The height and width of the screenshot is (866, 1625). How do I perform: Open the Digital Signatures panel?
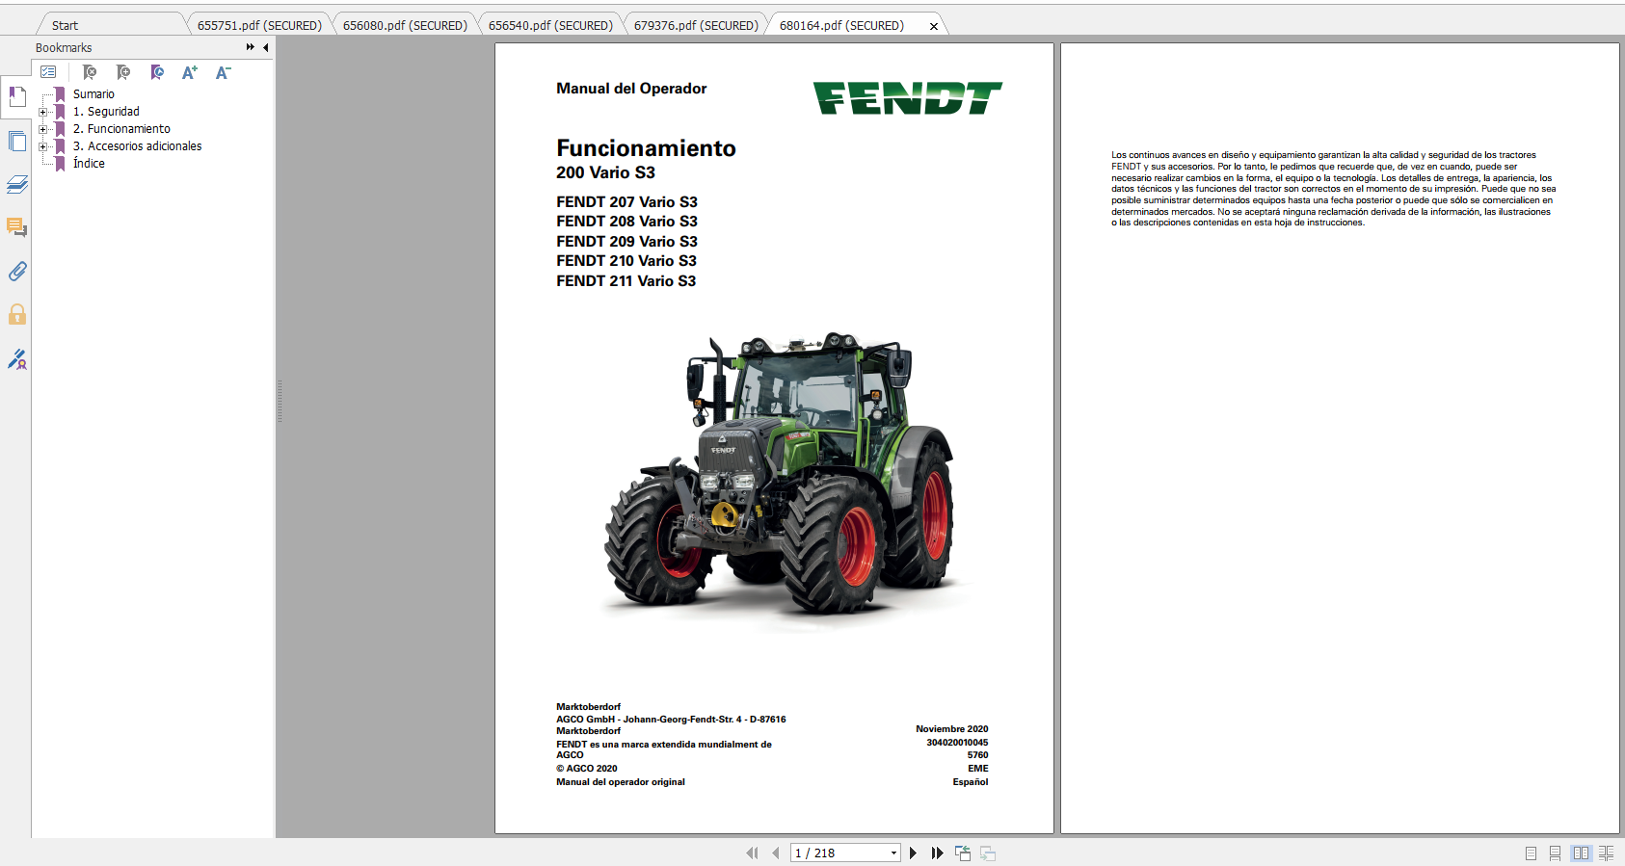point(17,359)
